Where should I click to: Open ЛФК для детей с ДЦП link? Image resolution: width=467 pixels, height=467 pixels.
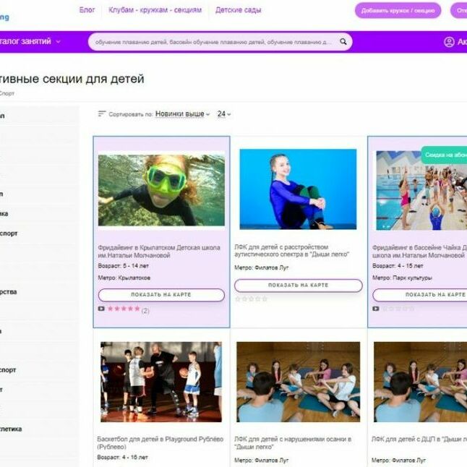(x=419, y=439)
